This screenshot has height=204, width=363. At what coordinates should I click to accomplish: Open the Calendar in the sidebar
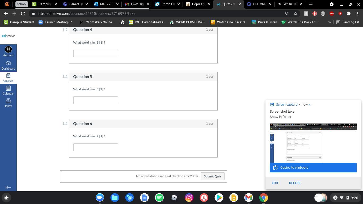pos(8,90)
